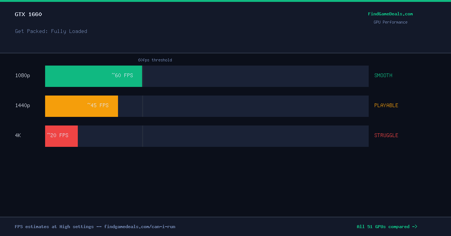
Task: Select the 1440p resolution label
Action: pos(23,105)
